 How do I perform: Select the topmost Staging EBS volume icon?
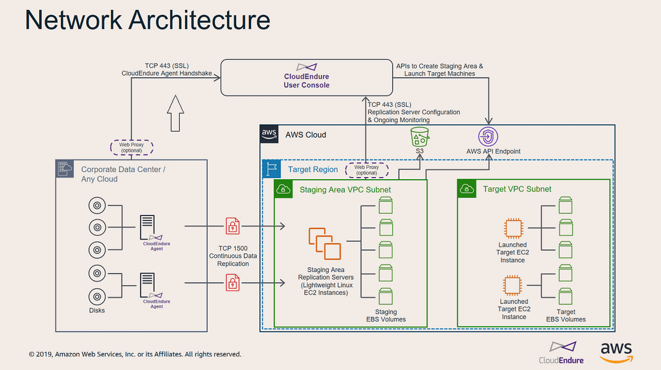(386, 206)
